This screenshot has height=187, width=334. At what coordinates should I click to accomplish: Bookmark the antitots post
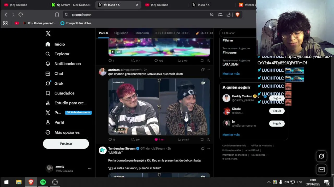pos(202,139)
